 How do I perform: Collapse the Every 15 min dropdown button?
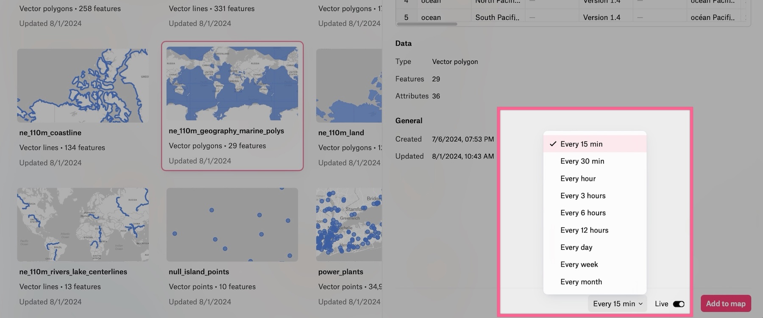point(618,304)
